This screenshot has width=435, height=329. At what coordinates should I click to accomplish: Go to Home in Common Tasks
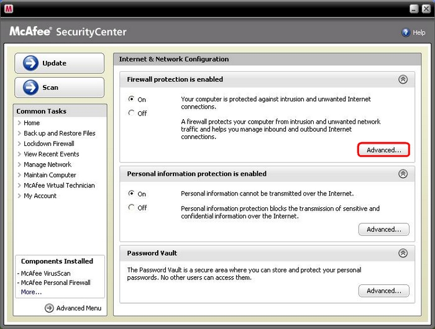click(x=32, y=123)
